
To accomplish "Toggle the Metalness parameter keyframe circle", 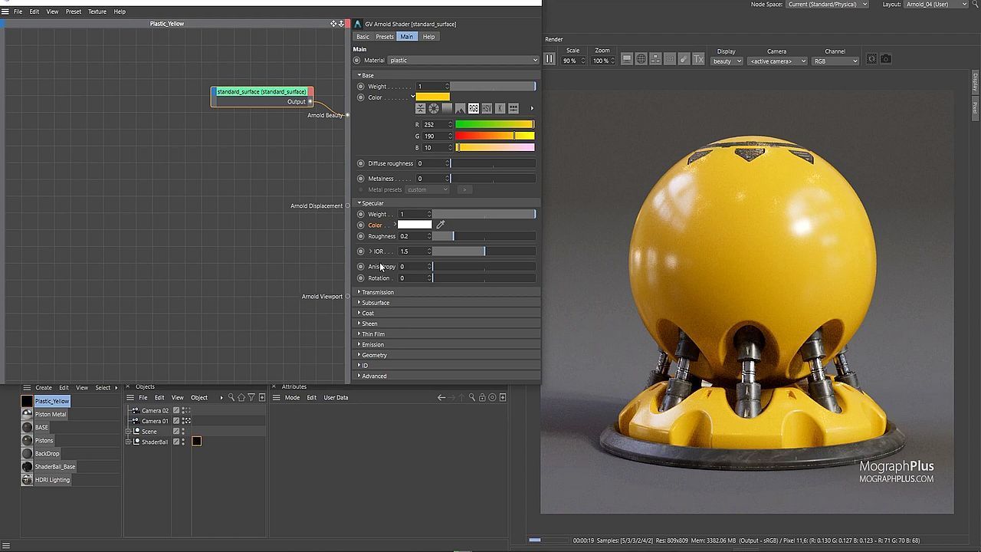I will 361,179.
